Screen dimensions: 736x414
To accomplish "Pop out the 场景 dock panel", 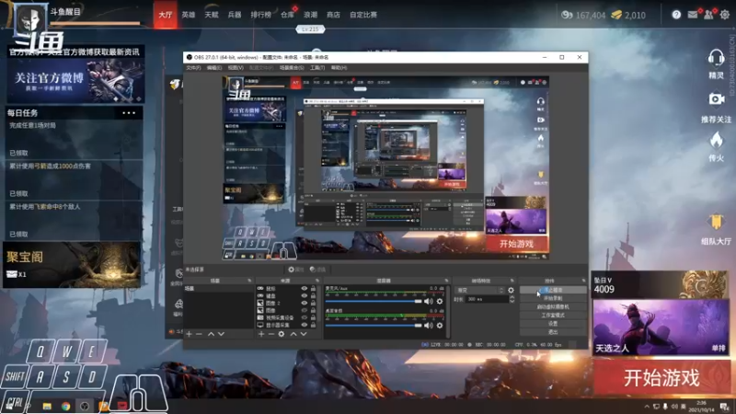I will pos(249,281).
